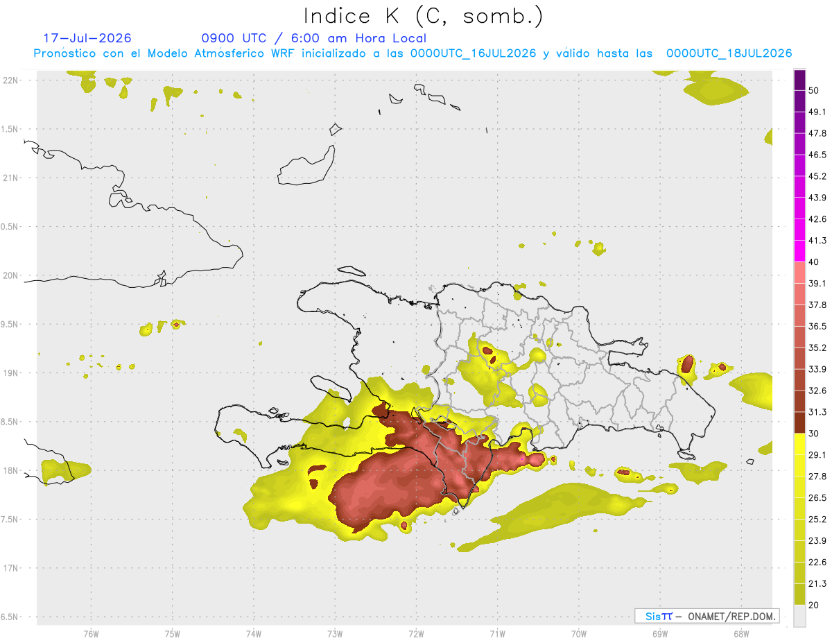Click the '22N' latitude label
832x643 pixels.
pos(10,80)
